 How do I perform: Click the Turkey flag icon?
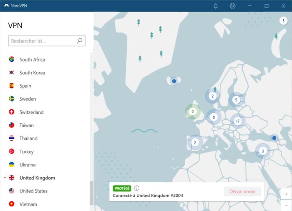click(x=12, y=151)
